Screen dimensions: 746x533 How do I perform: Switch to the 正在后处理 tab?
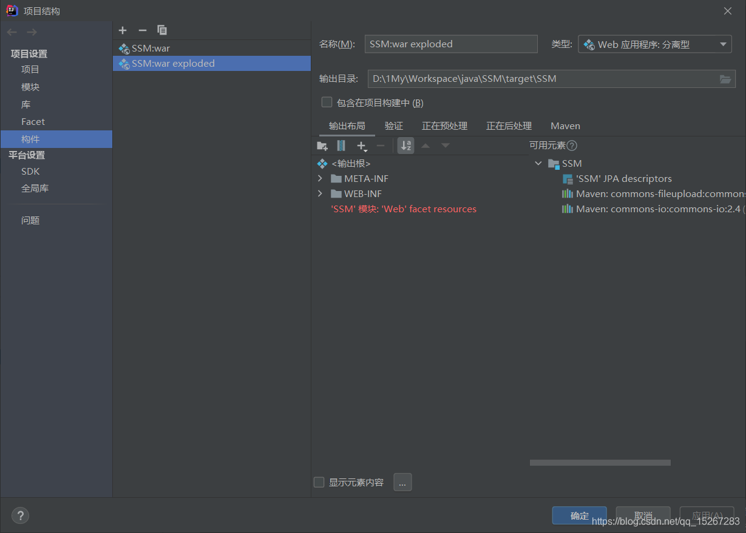pos(509,126)
